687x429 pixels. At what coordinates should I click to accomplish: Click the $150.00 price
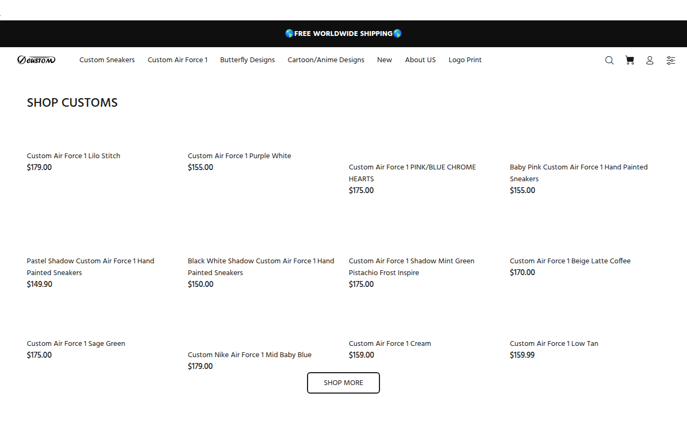coord(201,284)
